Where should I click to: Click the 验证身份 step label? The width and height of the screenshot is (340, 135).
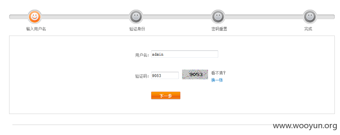coord(137,29)
